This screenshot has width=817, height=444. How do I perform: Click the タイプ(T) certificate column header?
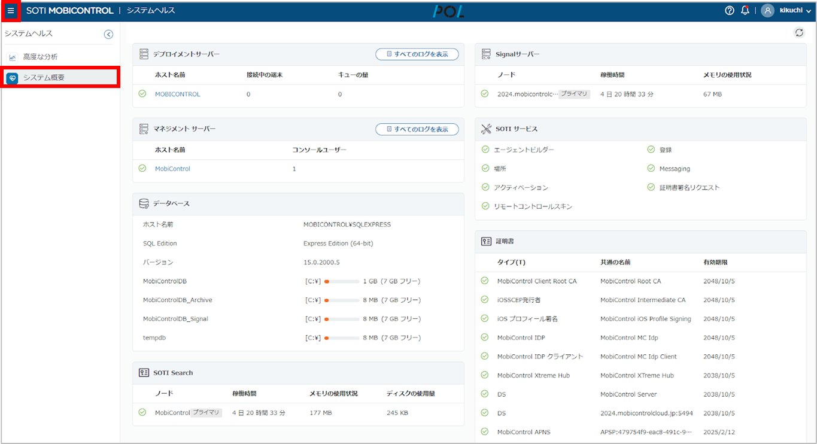coord(511,263)
